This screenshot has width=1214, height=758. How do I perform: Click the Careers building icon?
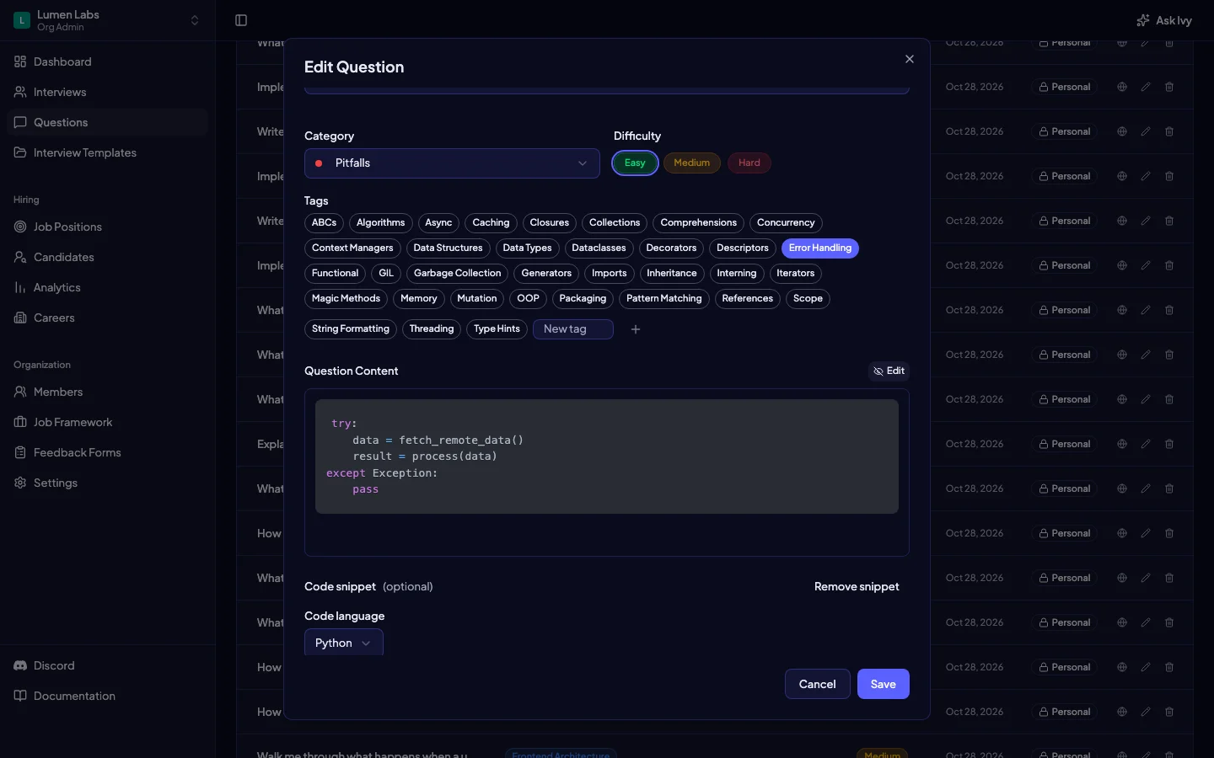point(20,318)
